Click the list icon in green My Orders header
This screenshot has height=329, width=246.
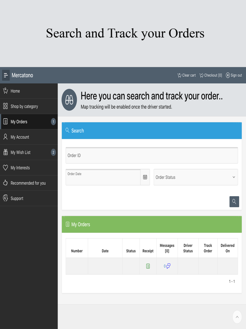[x=67, y=224]
